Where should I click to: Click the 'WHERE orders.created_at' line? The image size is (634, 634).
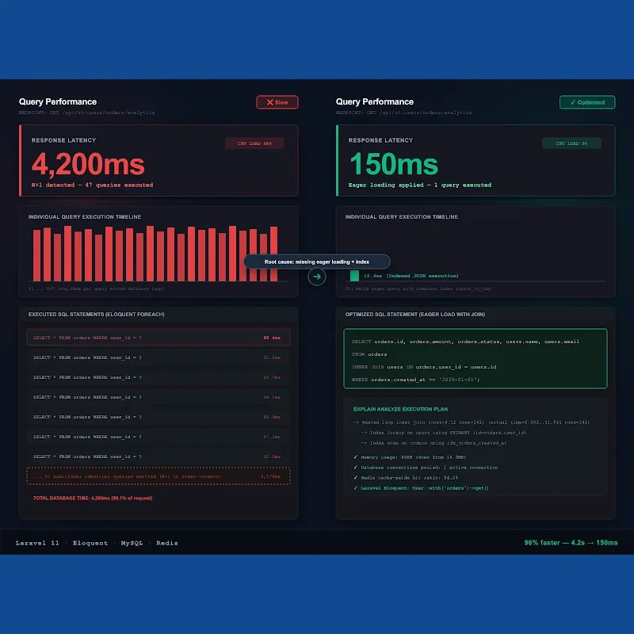(x=415, y=380)
